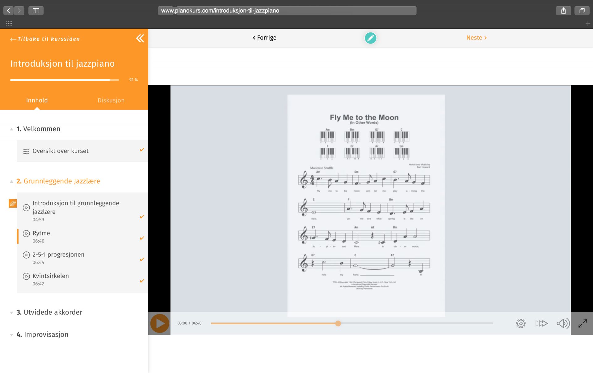Viewport: 593px width, 373px height.
Task: Open lesson Oversikt over kurset
Action: pos(82,151)
